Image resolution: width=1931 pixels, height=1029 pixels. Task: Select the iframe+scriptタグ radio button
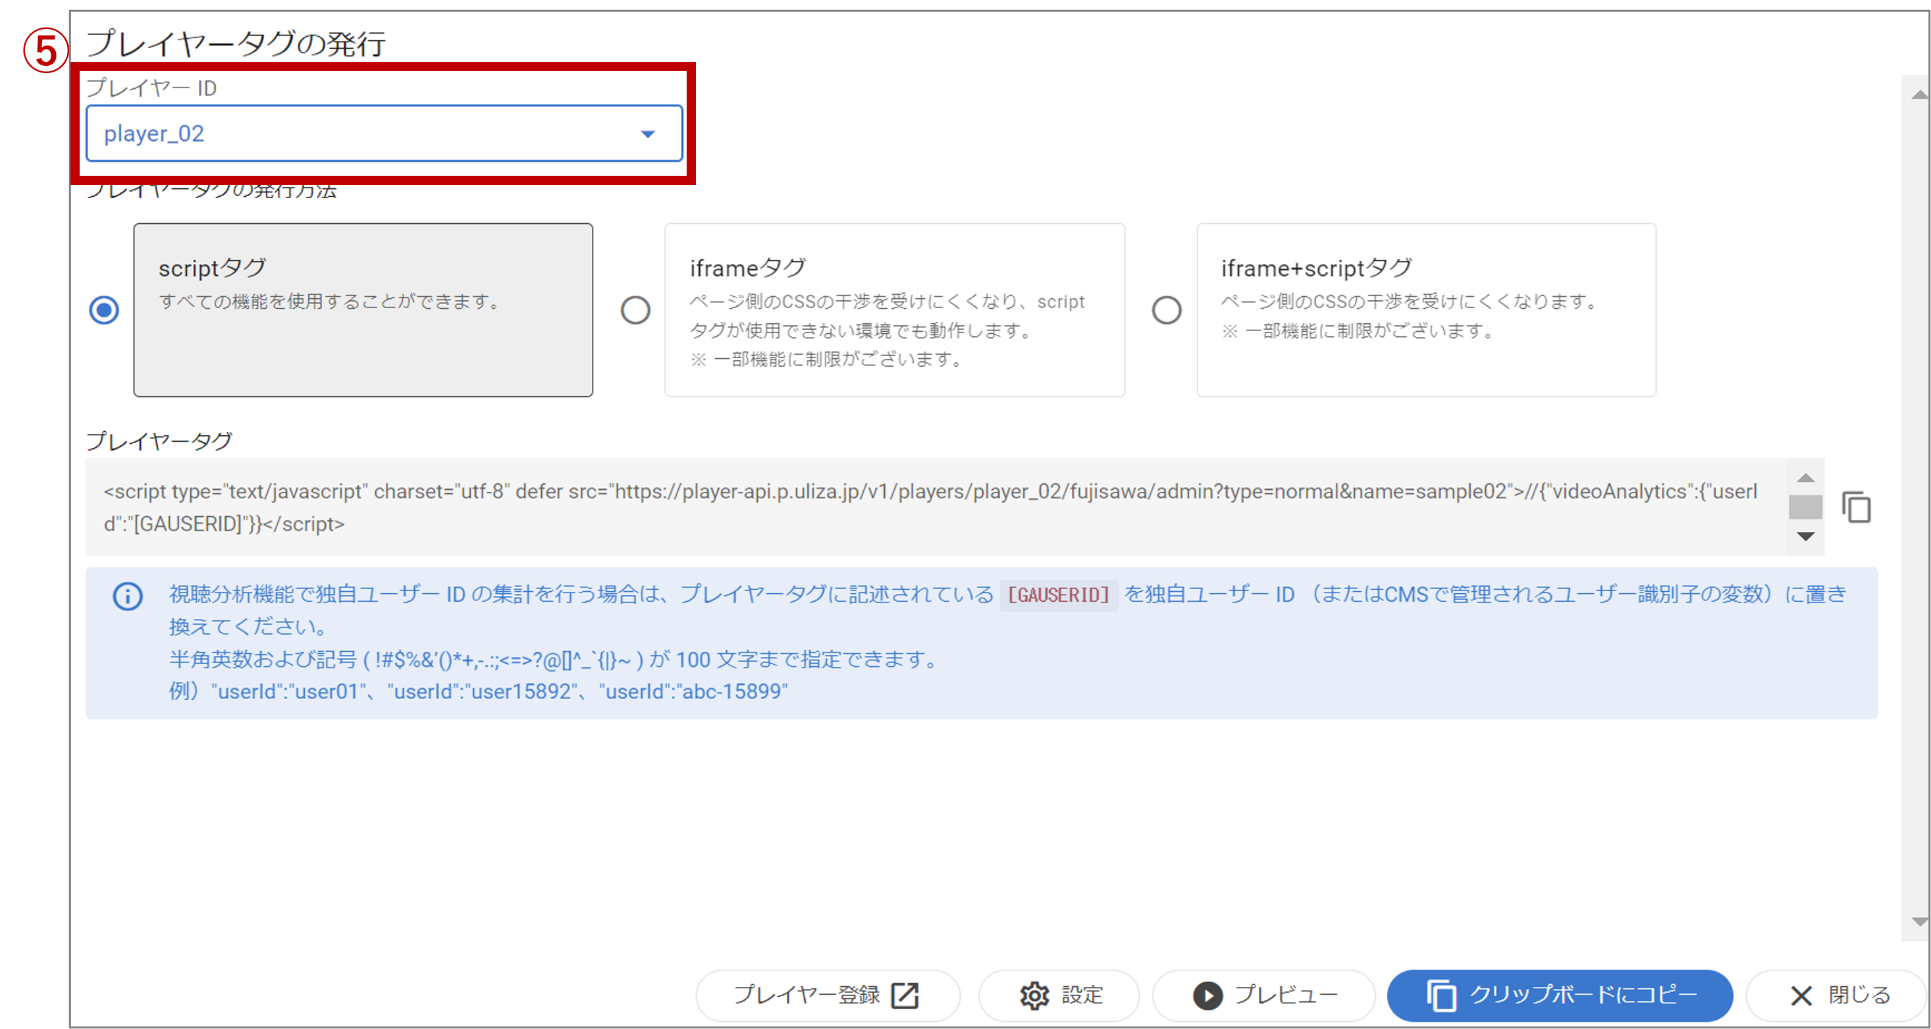click(x=1167, y=309)
